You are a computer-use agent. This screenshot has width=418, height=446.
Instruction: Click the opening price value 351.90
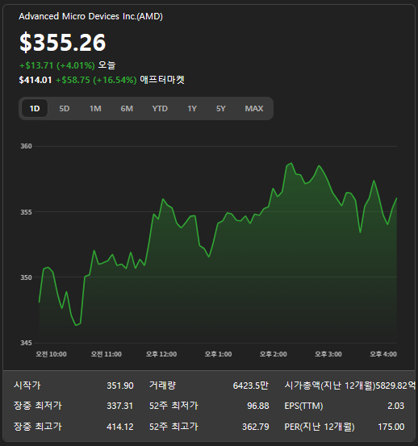click(120, 386)
